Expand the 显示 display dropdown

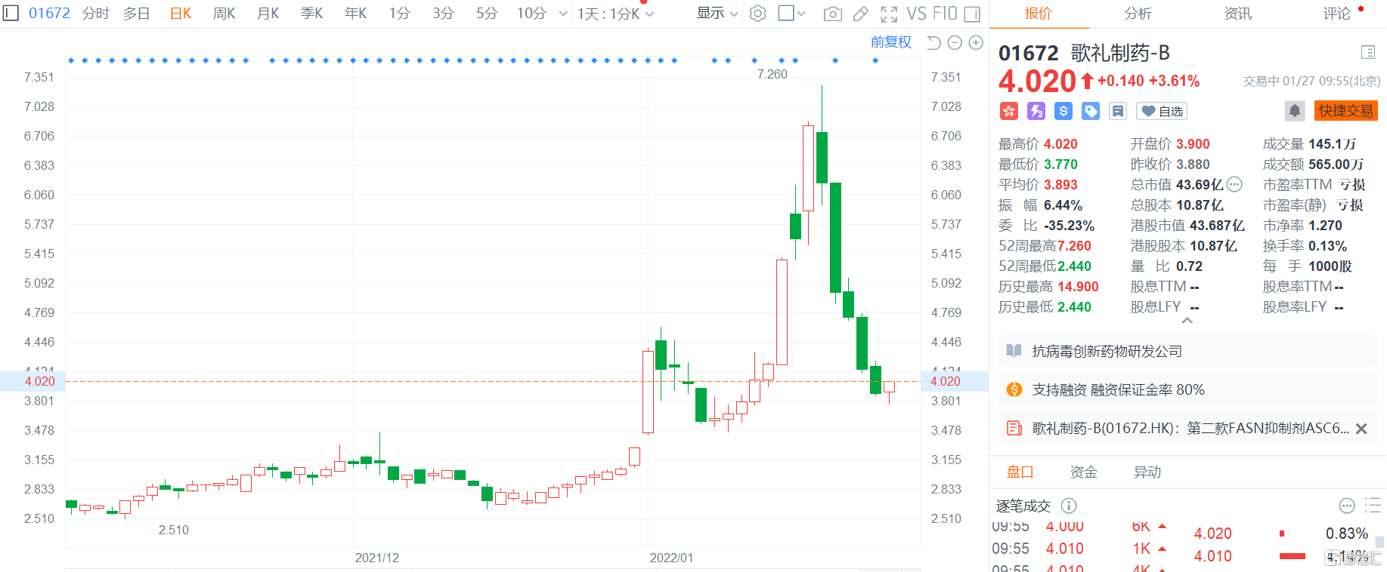click(x=717, y=14)
